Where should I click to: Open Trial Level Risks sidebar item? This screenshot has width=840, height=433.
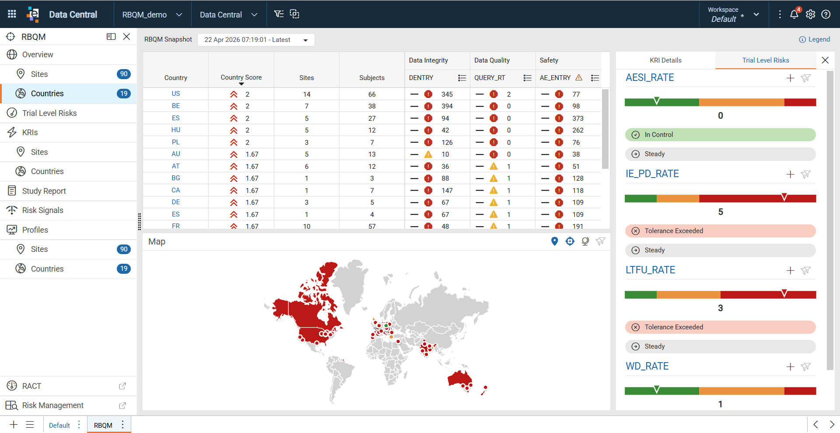68,113
